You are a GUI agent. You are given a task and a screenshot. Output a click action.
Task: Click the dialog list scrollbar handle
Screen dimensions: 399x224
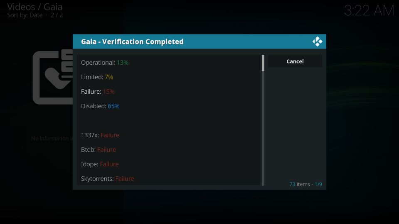point(263,63)
